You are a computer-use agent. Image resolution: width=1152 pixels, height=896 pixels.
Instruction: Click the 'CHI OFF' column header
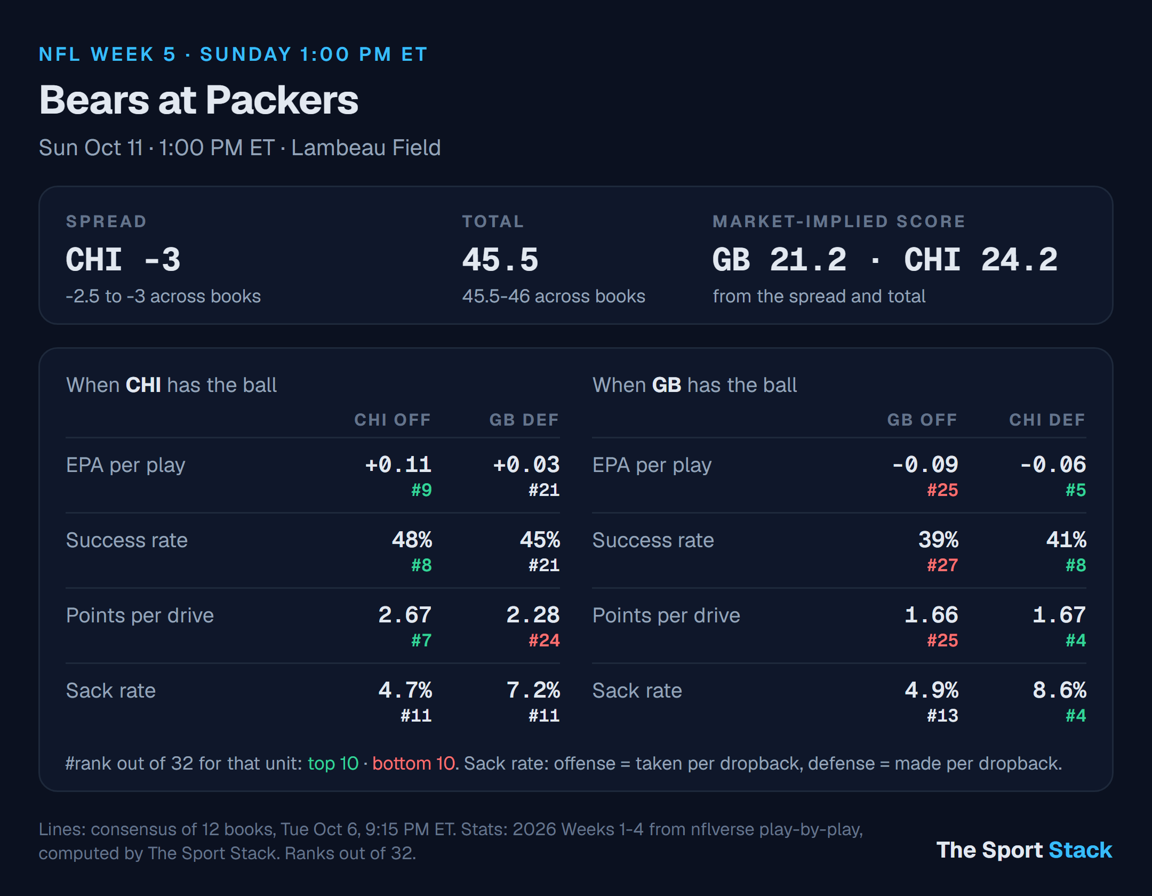click(393, 420)
